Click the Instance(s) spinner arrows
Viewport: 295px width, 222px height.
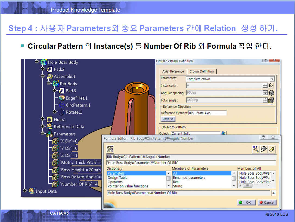(x=265, y=86)
